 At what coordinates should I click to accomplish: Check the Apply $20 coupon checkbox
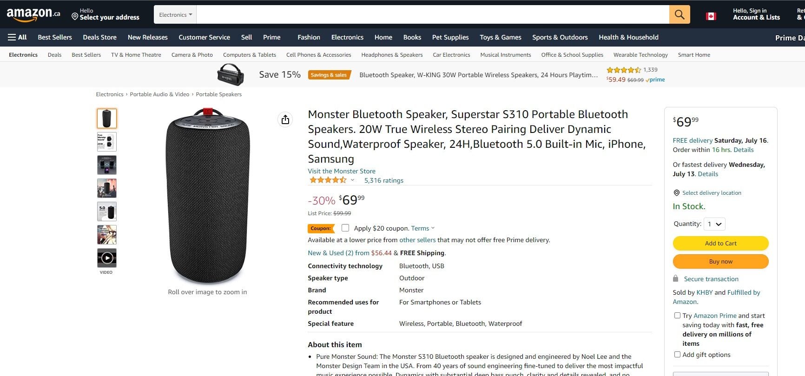pos(345,228)
